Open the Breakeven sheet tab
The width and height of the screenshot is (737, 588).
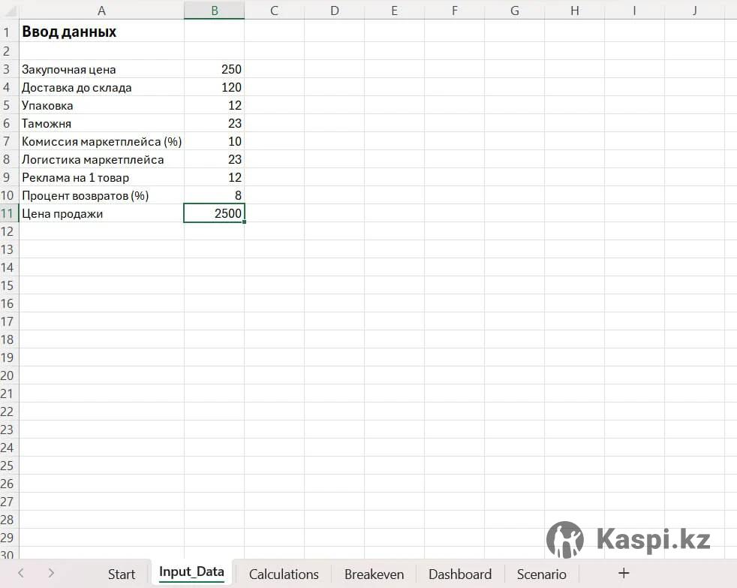pos(374,574)
